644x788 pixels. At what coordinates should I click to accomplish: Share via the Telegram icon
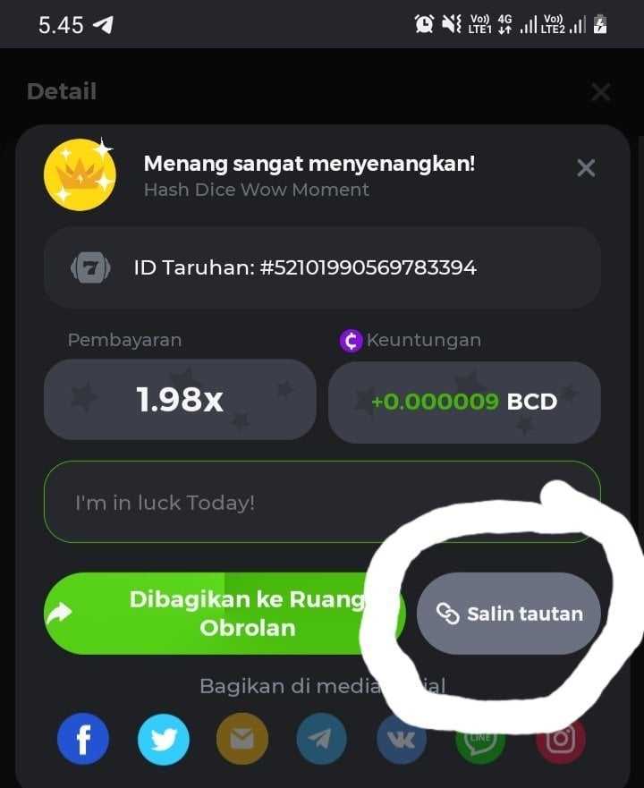click(x=322, y=739)
